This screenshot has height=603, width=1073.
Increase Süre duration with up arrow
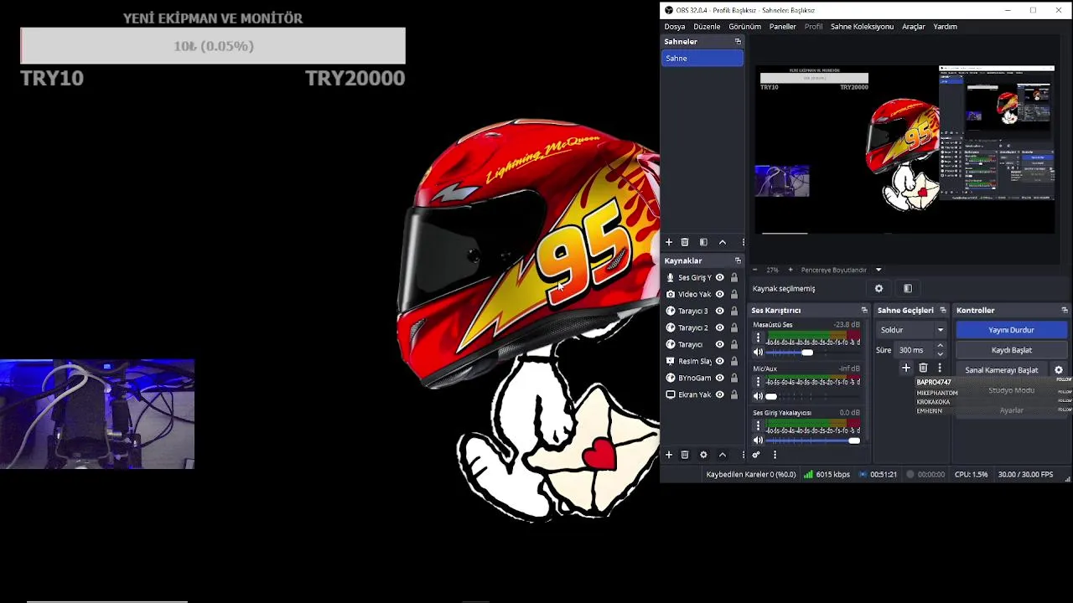coord(940,346)
